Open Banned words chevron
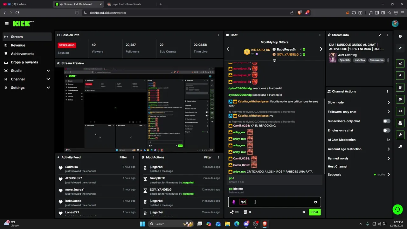 click(x=389, y=158)
